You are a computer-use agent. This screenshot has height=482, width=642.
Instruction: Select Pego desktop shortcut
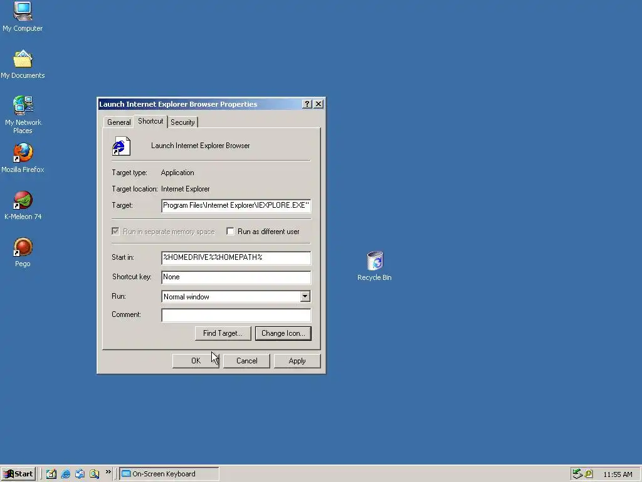point(23,252)
